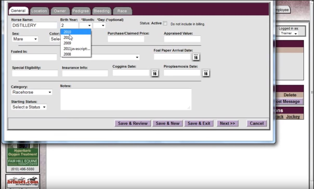The image size is (314, 189).
Task: Click the Insurance Info field
Action: point(85,73)
